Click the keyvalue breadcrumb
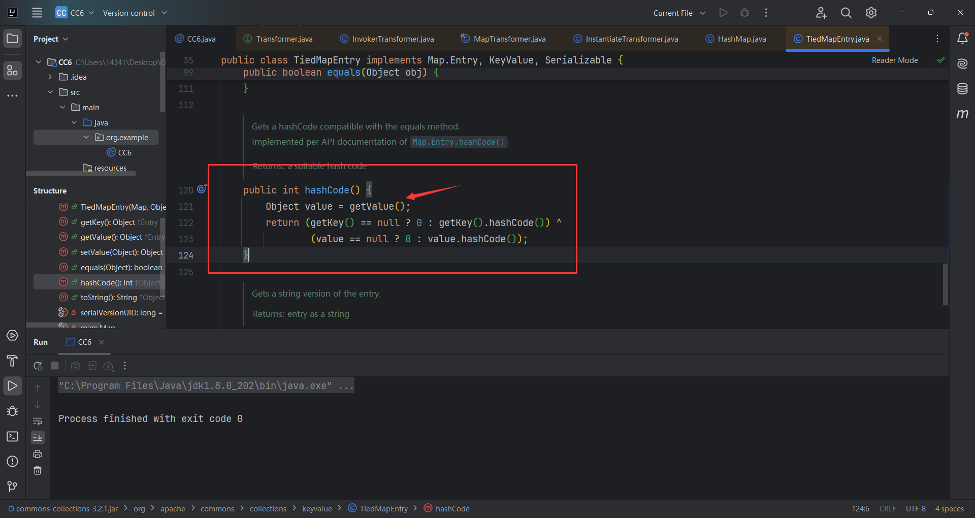Viewport: 975px width, 518px height. pyautogui.click(x=317, y=508)
